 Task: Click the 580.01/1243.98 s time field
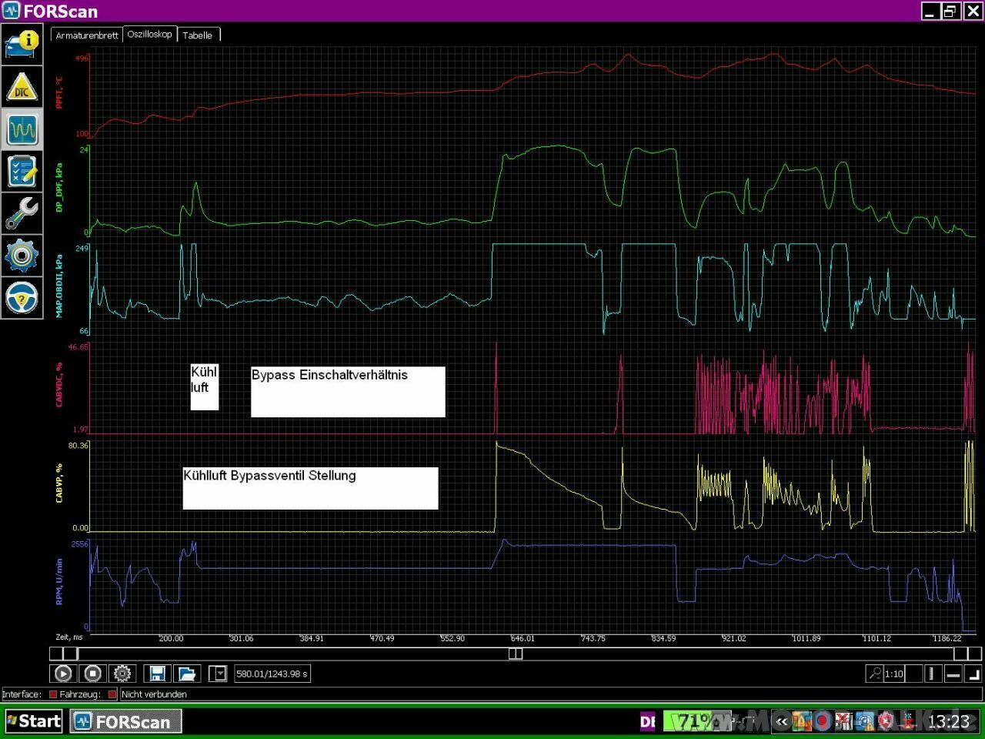[x=272, y=674]
